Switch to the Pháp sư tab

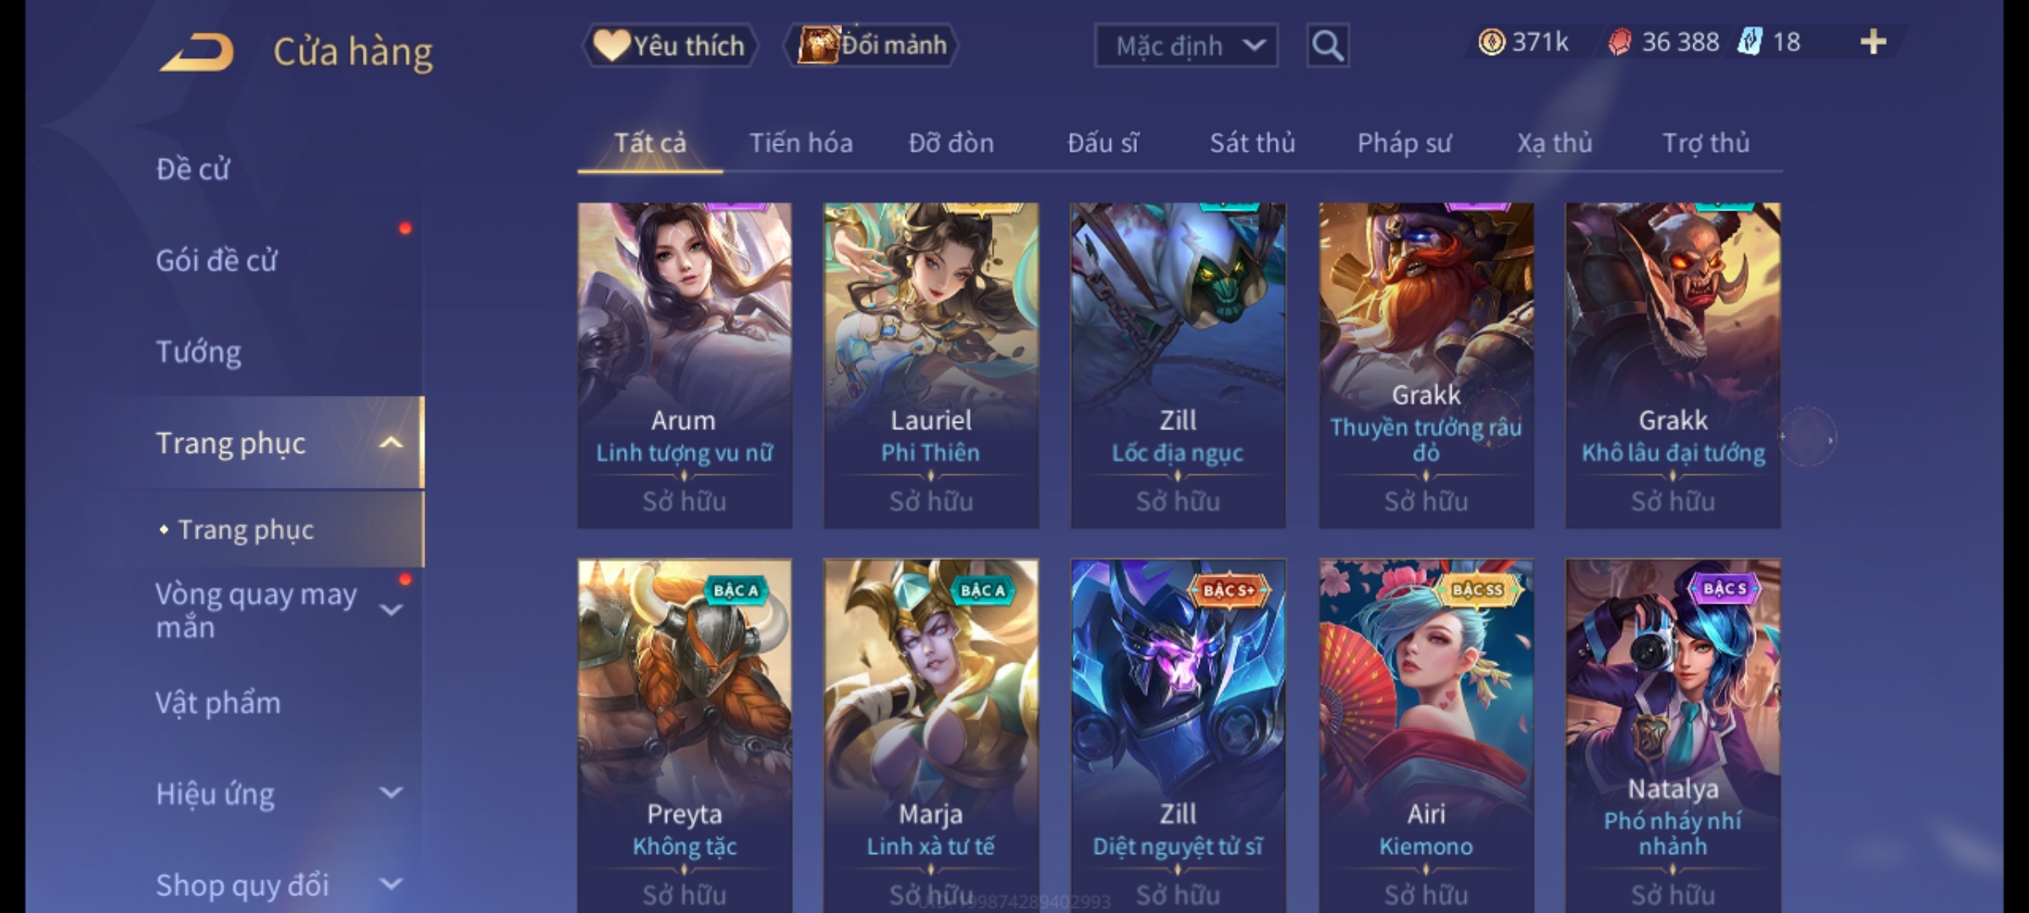(1404, 143)
